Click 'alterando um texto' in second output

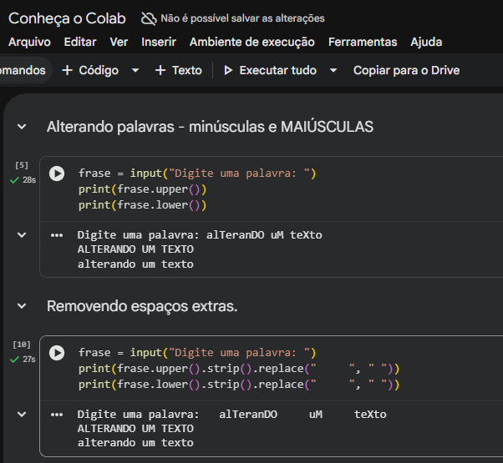tap(135, 443)
